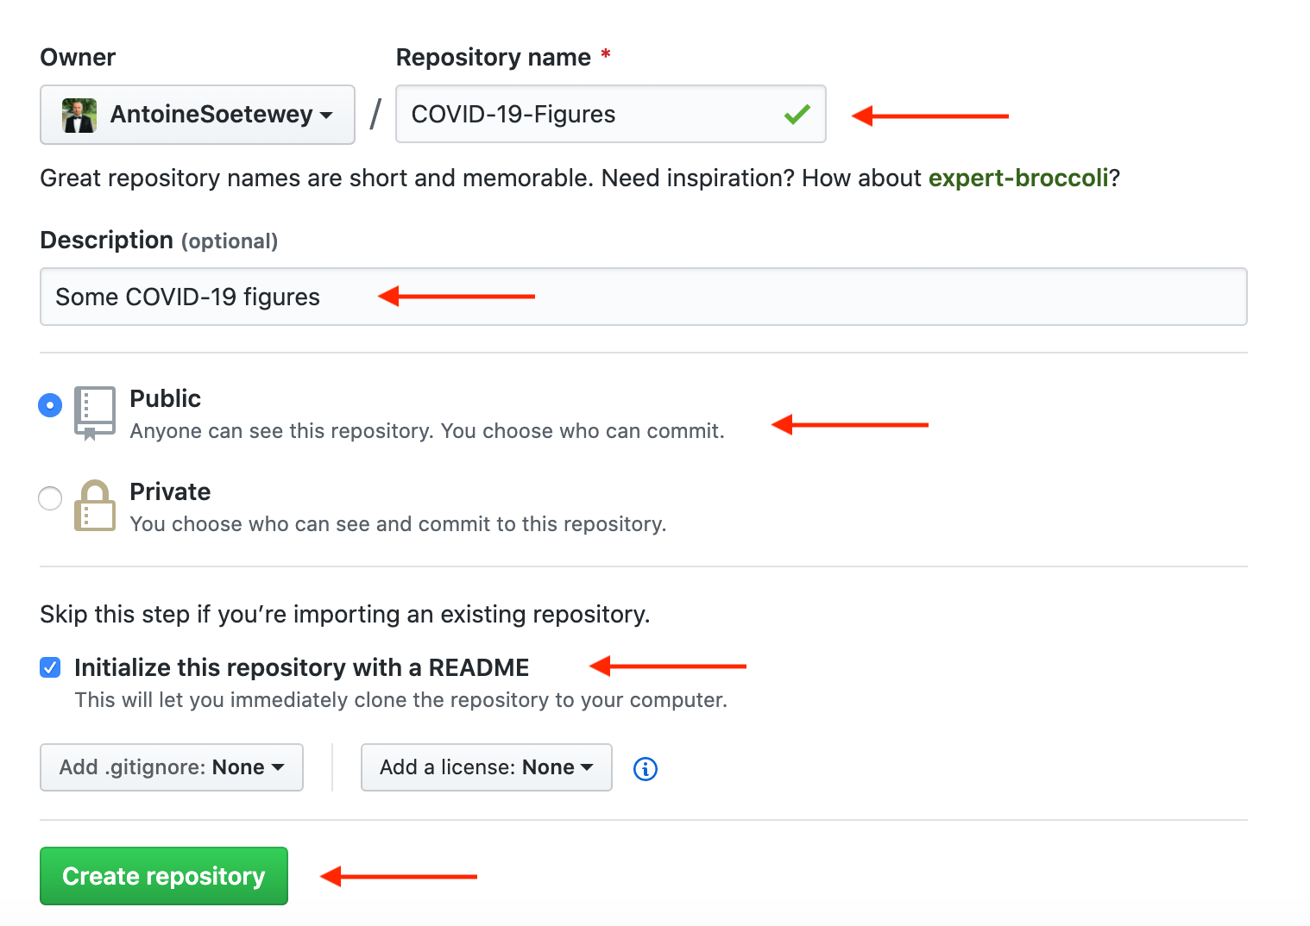1310x926 pixels.
Task: Click the public repository book icon
Action: tap(94, 412)
